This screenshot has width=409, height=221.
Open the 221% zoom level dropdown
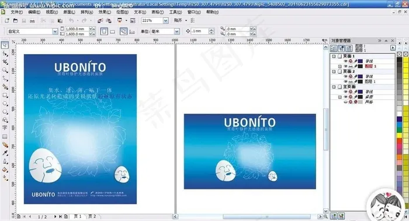pos(165,20)
